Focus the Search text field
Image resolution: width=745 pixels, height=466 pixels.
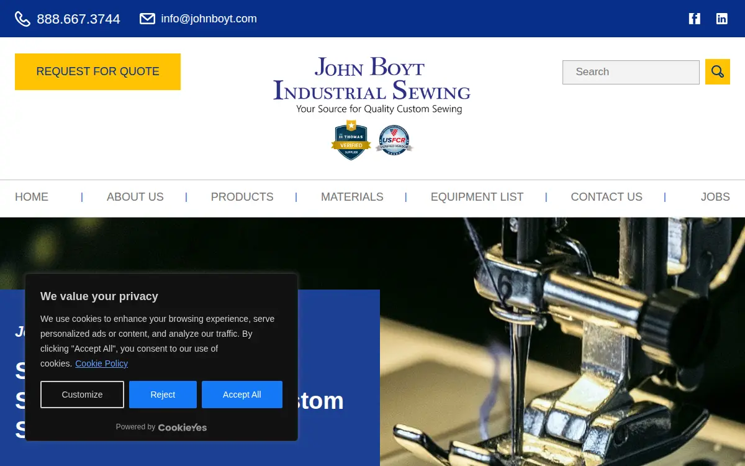coord(631,72)
